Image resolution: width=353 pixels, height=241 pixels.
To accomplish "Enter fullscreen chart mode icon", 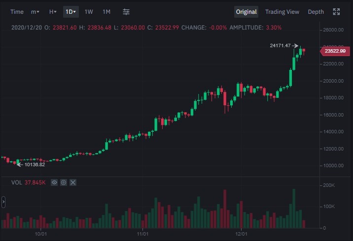I will (336, 12).
